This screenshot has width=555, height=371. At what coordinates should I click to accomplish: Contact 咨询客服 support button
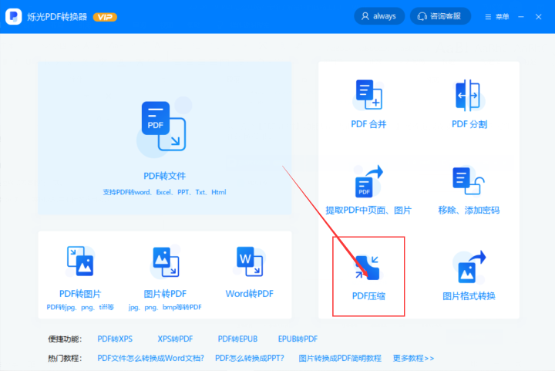[x=440, y=16]
